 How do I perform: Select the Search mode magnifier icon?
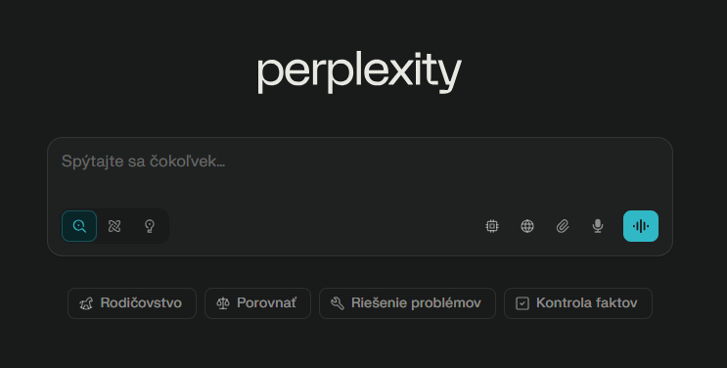[79, 226]
